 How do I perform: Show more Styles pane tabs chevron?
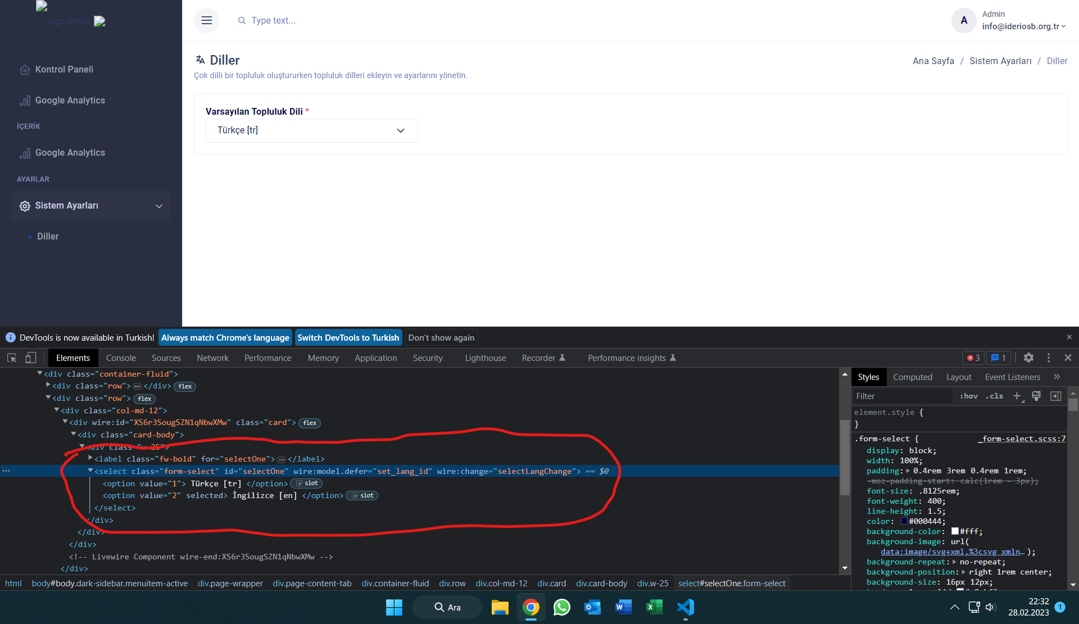click(1057, 377)
